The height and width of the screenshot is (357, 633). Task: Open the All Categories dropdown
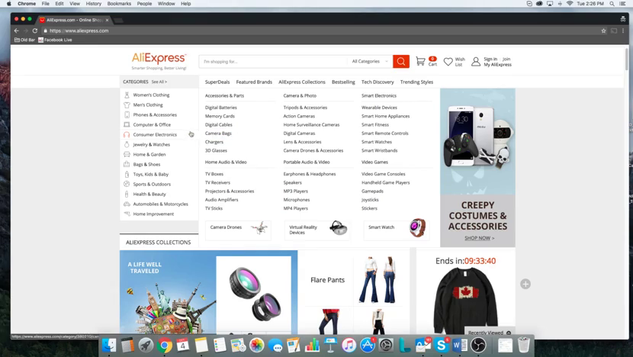(370, 61)
